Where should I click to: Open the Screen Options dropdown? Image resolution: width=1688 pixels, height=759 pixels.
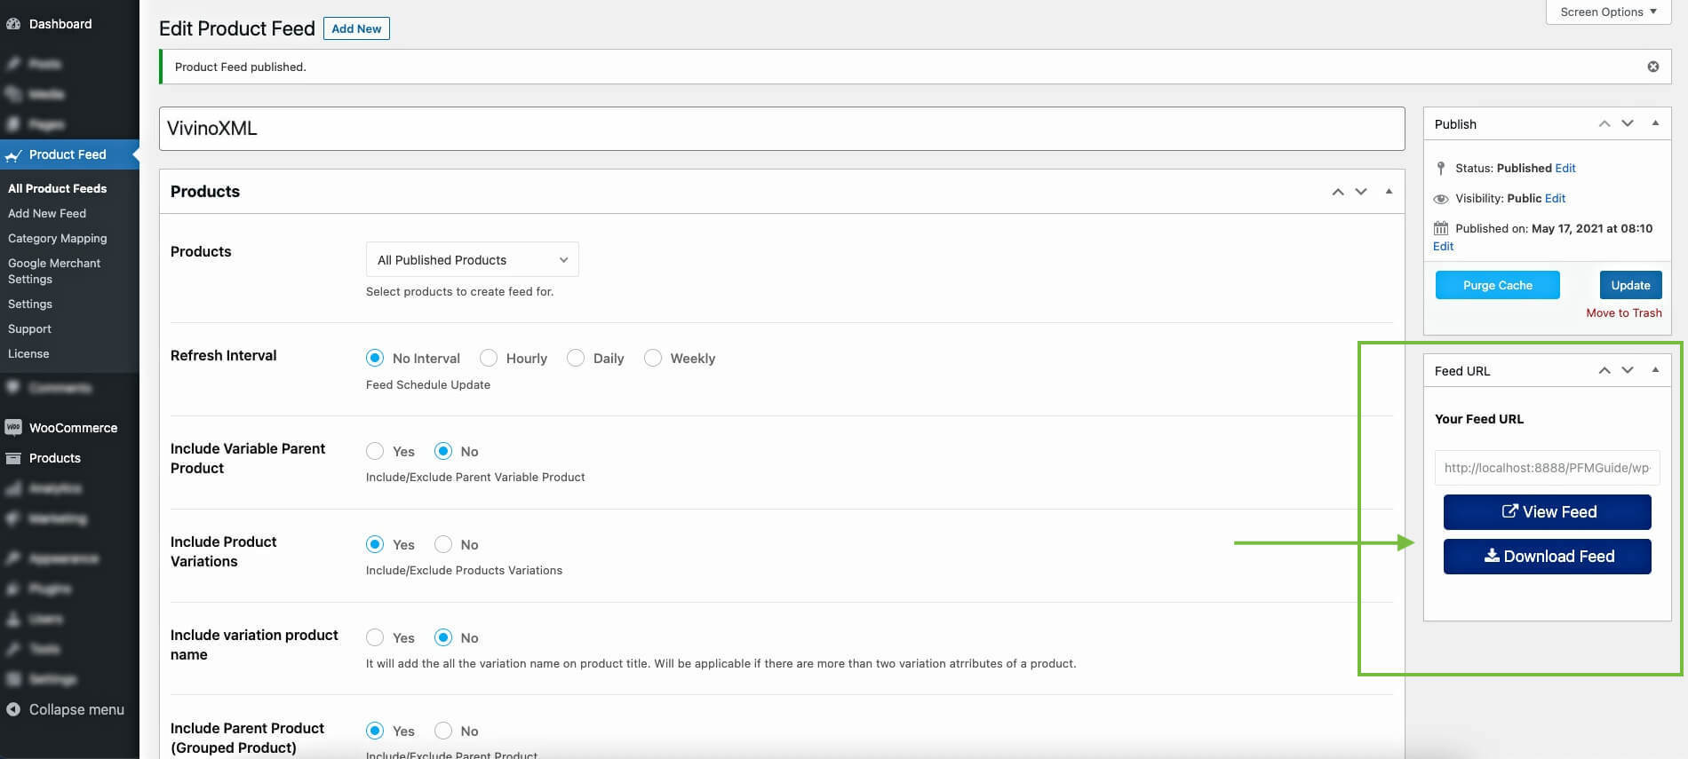pos(1608,12)
